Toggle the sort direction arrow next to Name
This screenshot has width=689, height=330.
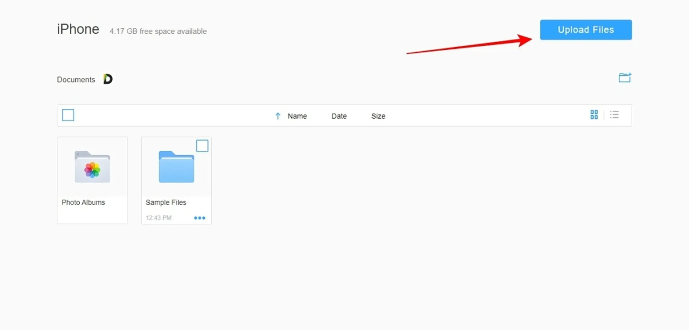(277, 116)
